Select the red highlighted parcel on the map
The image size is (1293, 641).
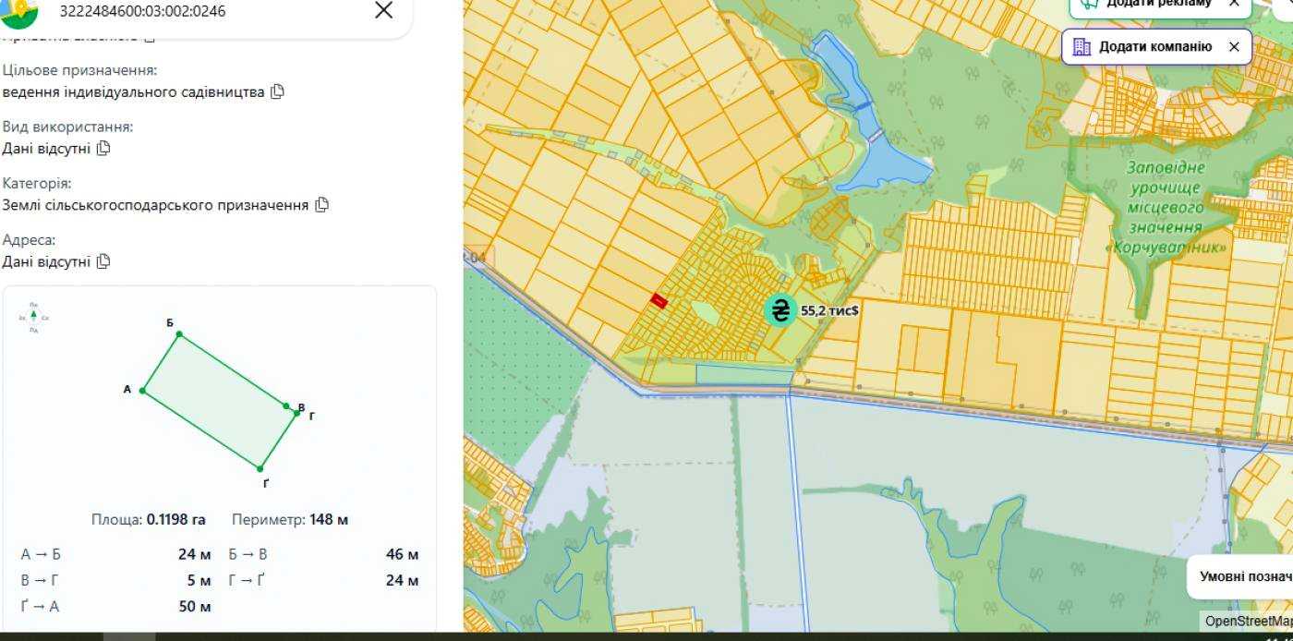click(x=659, y=300)
